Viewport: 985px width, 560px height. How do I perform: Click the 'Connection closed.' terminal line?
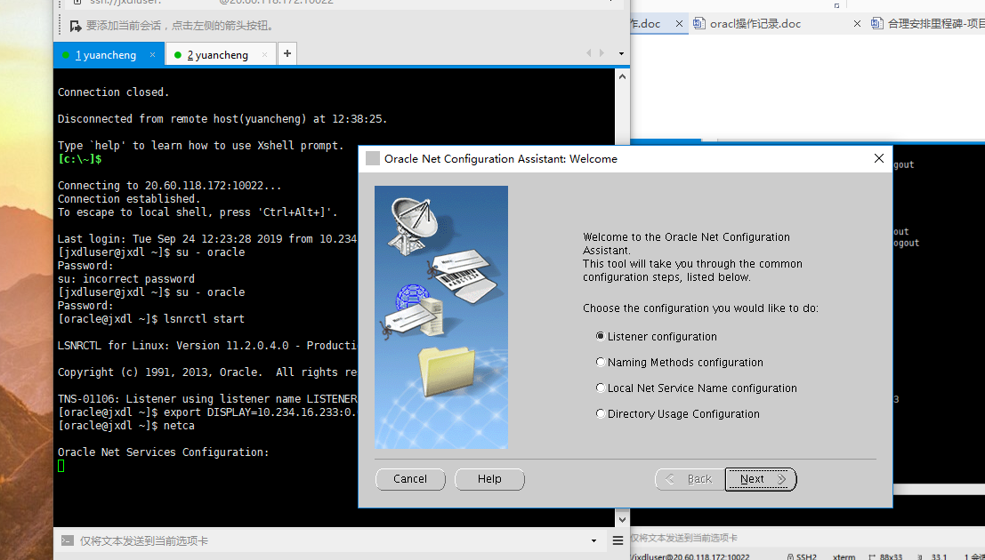point(114,92)
